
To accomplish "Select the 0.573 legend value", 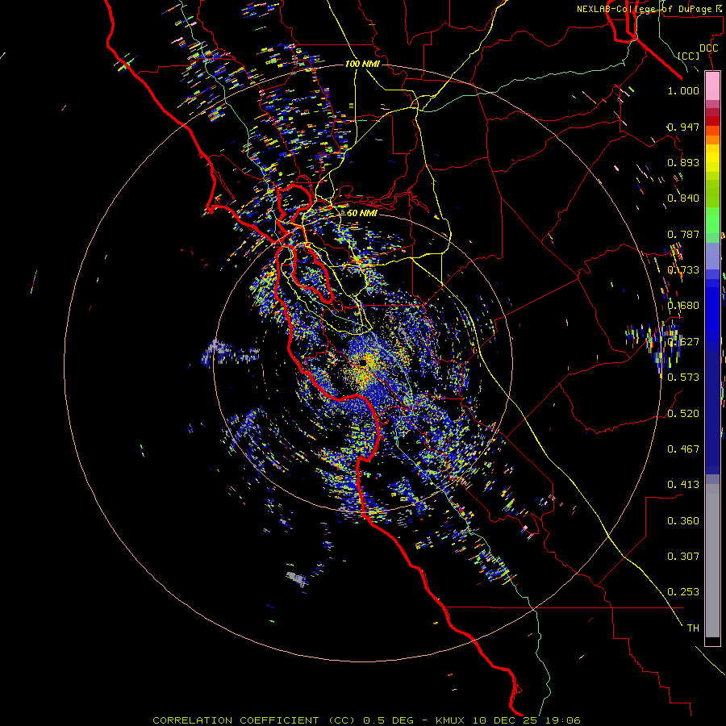I will click(683, 378).
